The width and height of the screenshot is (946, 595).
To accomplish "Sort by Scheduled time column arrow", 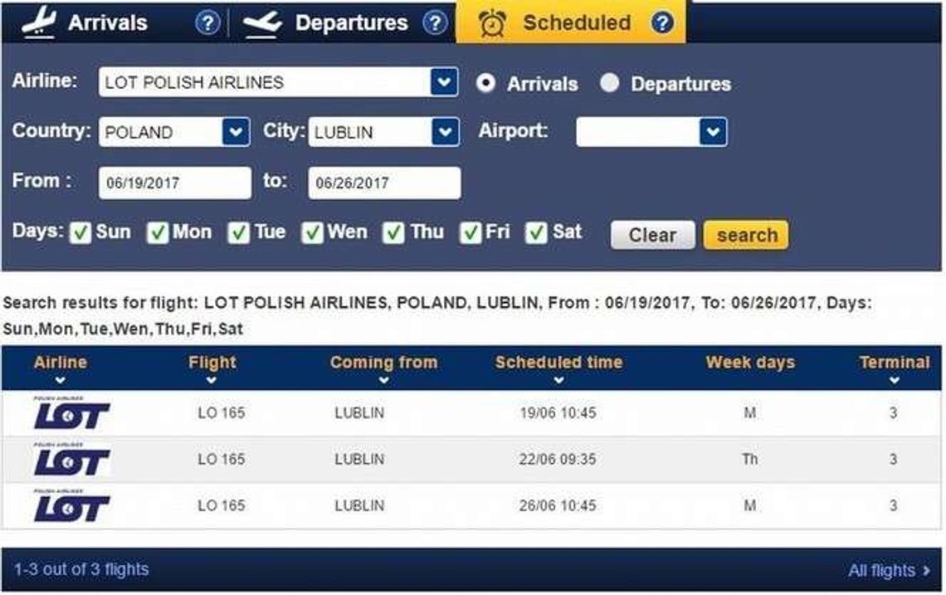I will (x=558, y=381).
